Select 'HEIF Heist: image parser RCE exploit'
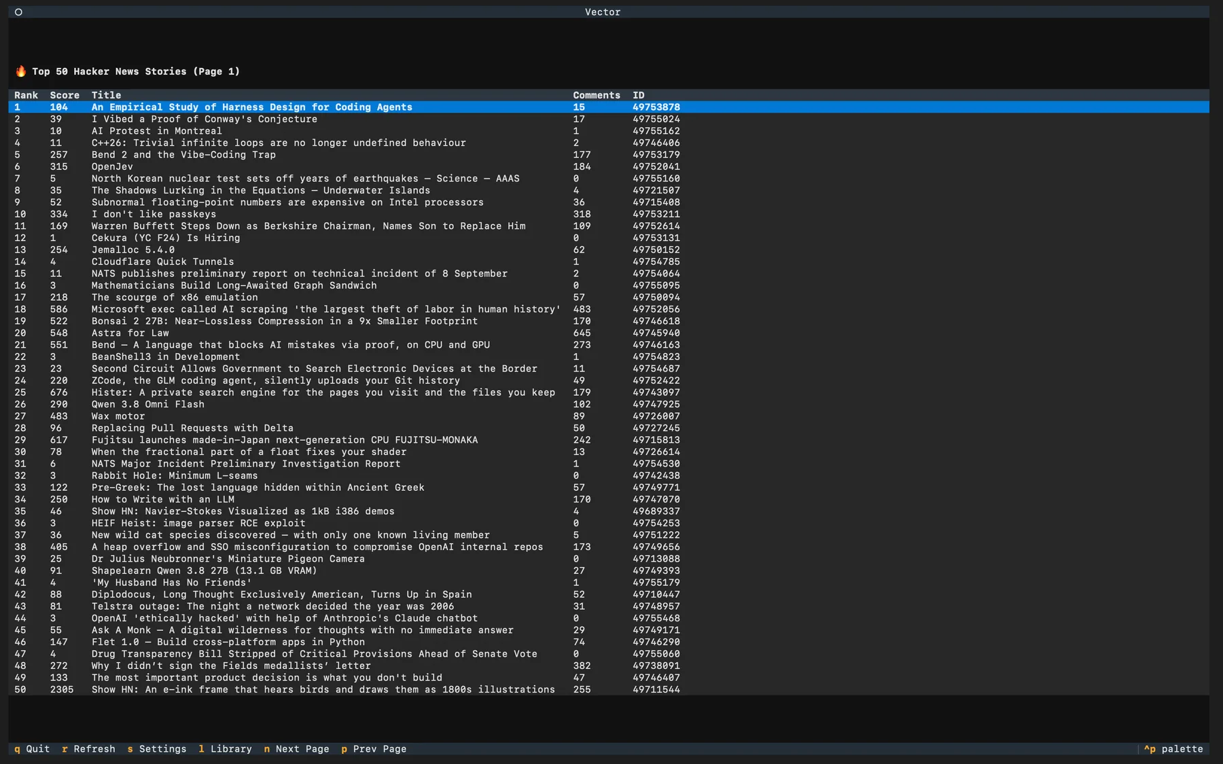Viewport: 1223px width, 764px height. [x=609, y=523]
